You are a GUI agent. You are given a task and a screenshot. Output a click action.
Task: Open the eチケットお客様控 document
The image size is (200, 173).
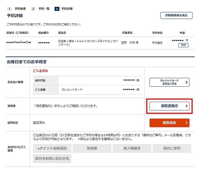click(x=52, y=148)
